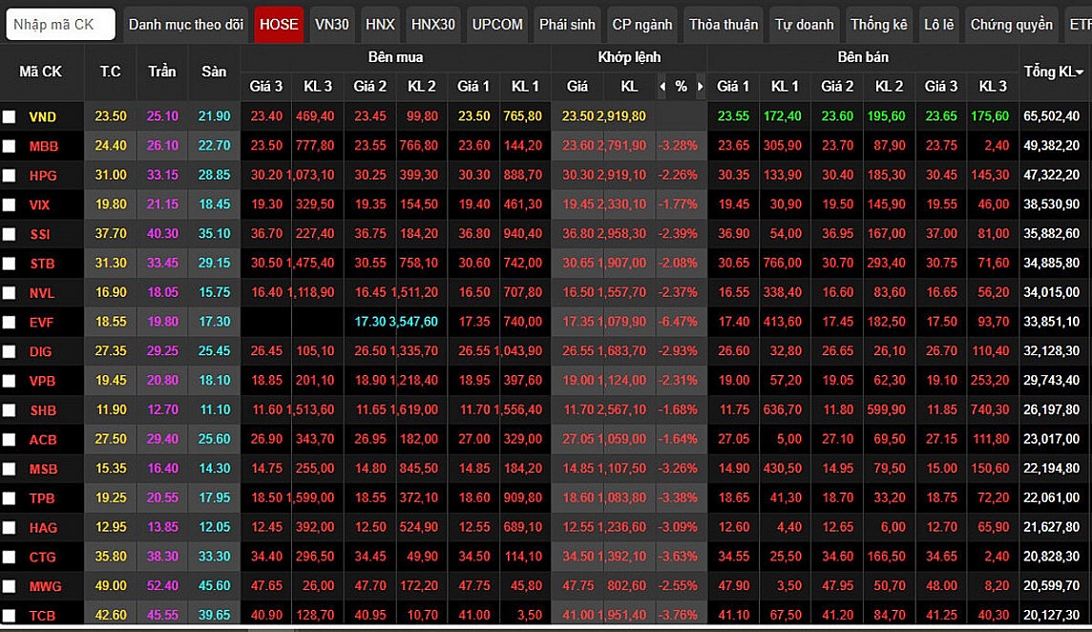The image size is (1092, 632).
Task: Show the Thỏa thuận tab
Action: click(724, 25)
